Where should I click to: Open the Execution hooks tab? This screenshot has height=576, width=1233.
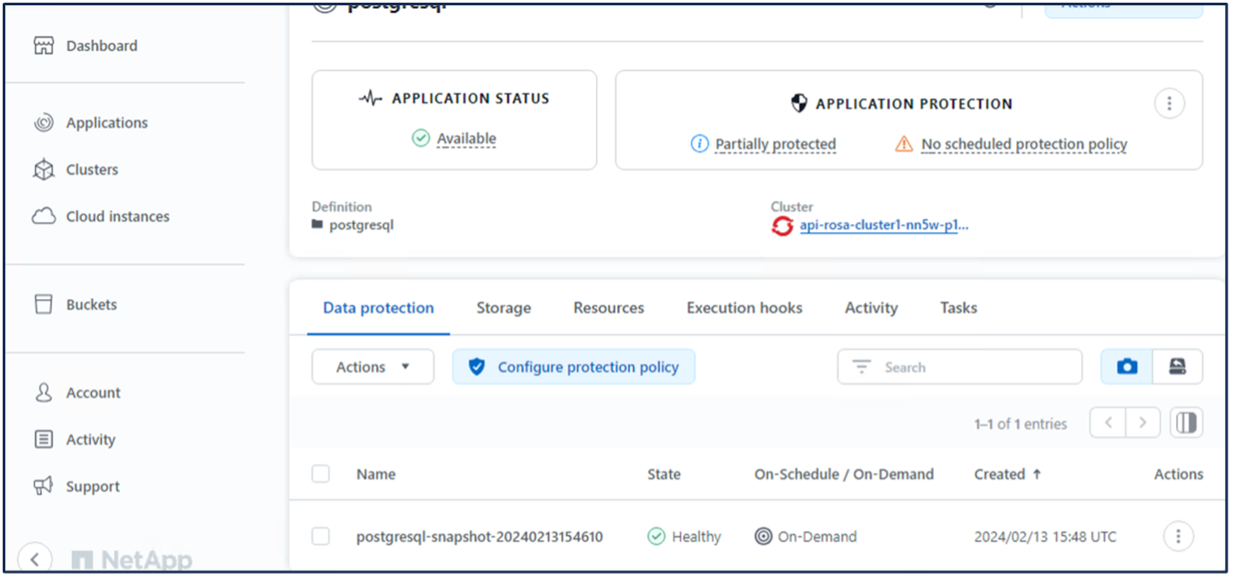tap(744, 308)
